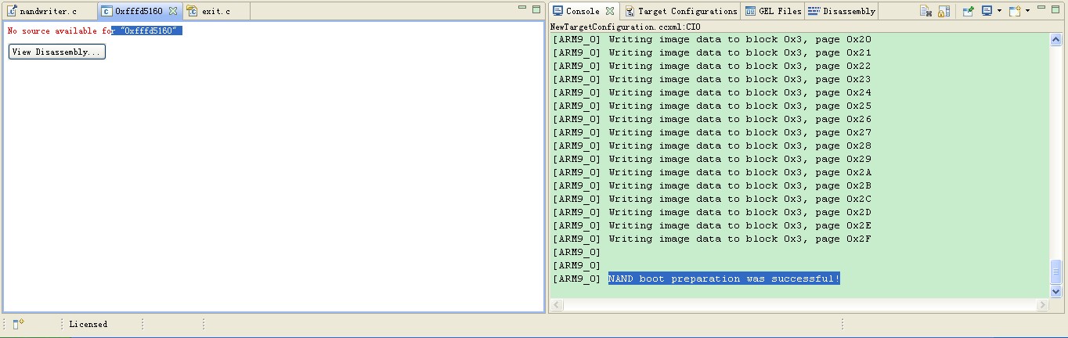
Task: Click the exit.c file icon
Action: point(193,12)
